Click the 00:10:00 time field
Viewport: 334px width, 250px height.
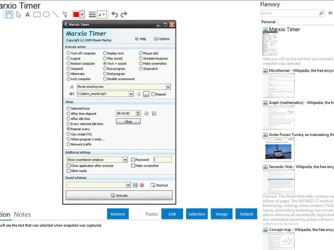click(126, 113)
